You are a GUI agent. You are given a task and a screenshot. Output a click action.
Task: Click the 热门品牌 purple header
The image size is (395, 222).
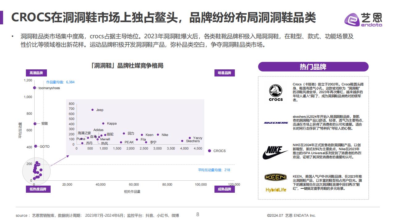[x=313, y=67]
